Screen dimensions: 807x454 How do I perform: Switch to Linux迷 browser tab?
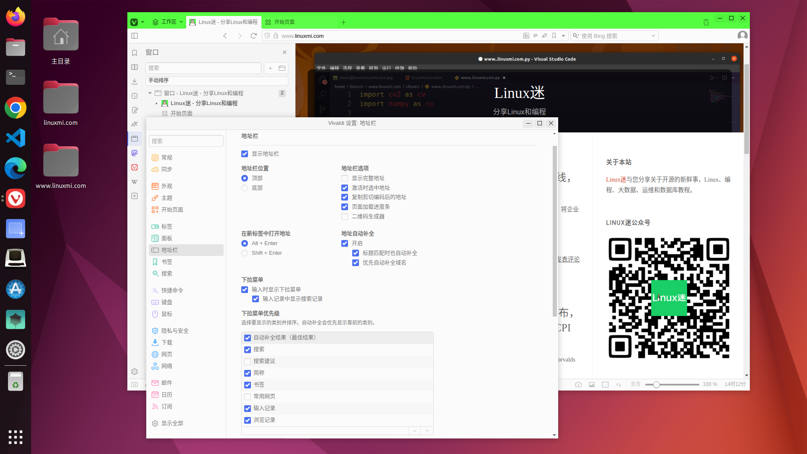[x=224, y=22]
